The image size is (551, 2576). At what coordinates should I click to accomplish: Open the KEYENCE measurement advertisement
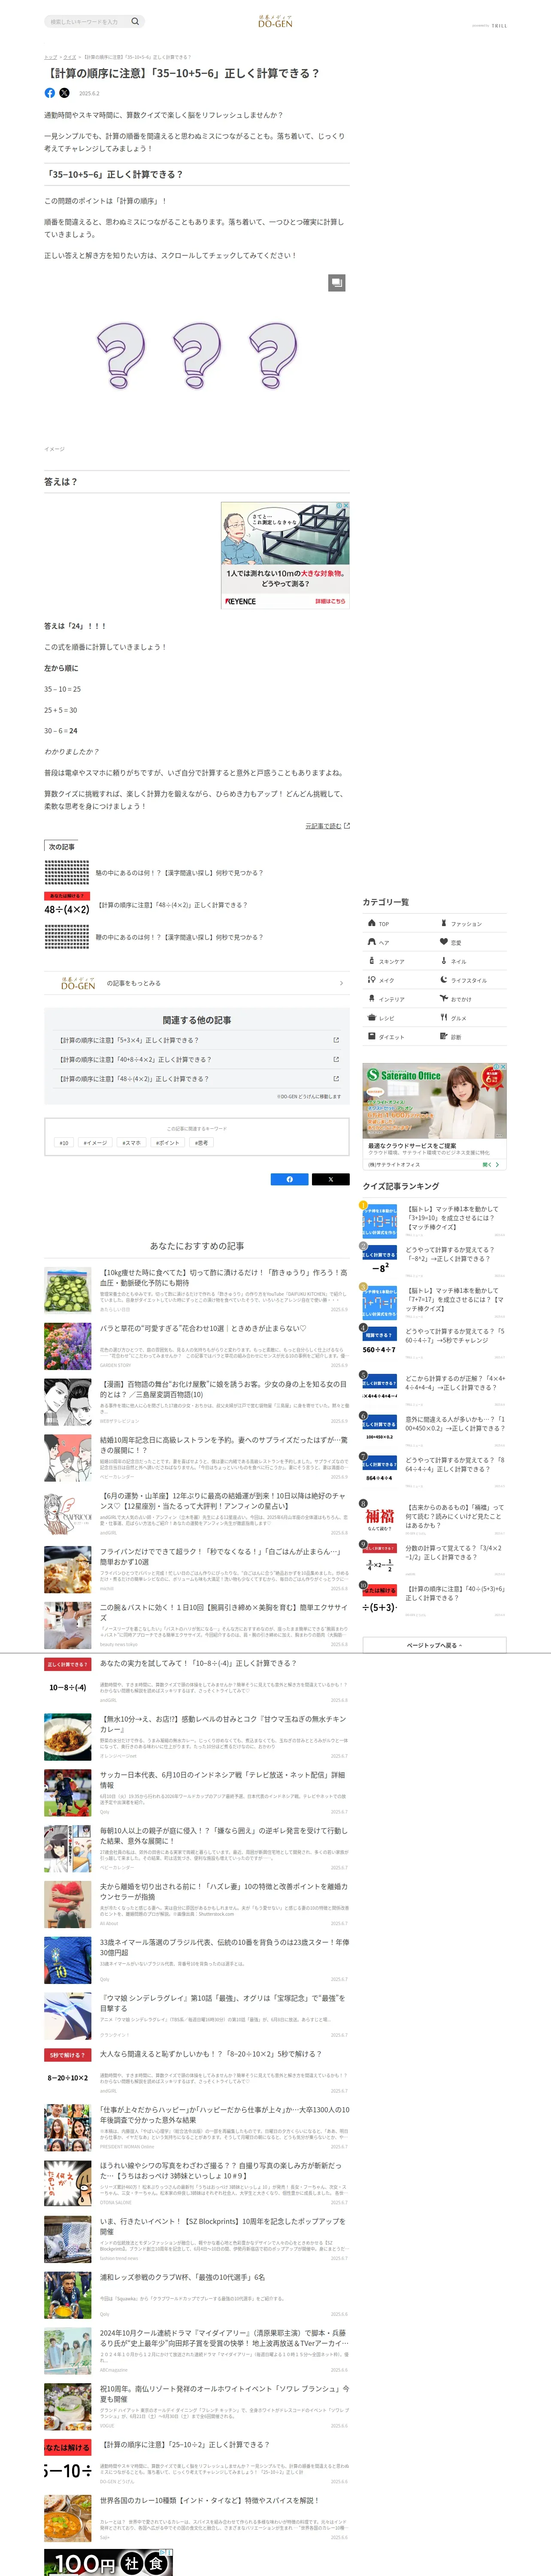[x=285, y=555]
